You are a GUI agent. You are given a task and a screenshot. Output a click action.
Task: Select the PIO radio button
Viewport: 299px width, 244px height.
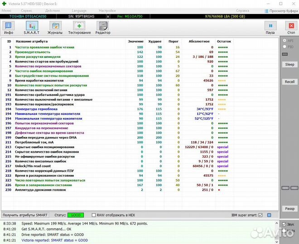click(285, 47)
